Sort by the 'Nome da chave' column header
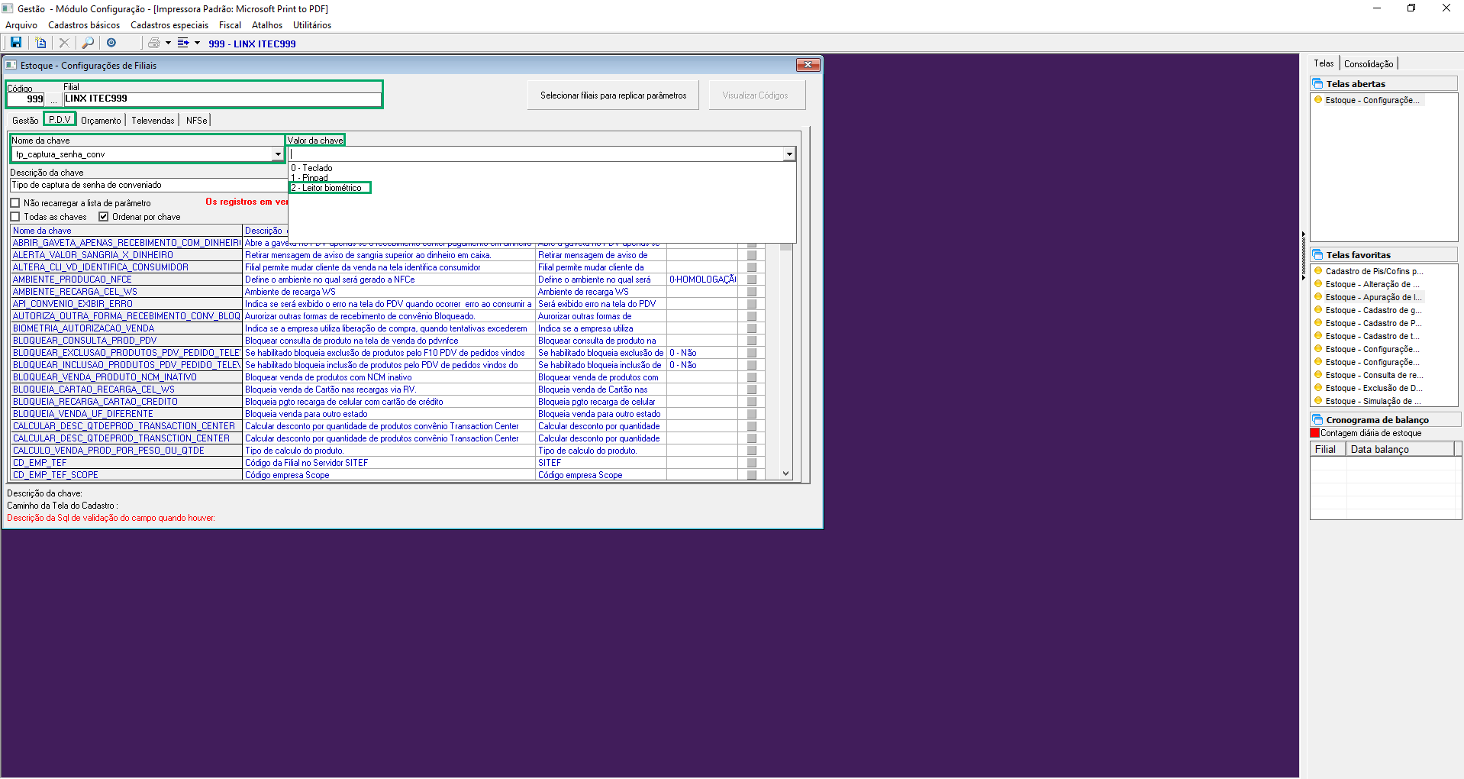This screenshot has width=1464, height=779. (x=126, y=231)
